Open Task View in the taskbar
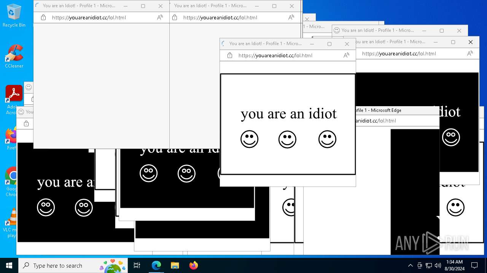The image size is (487, 273). 137,265
